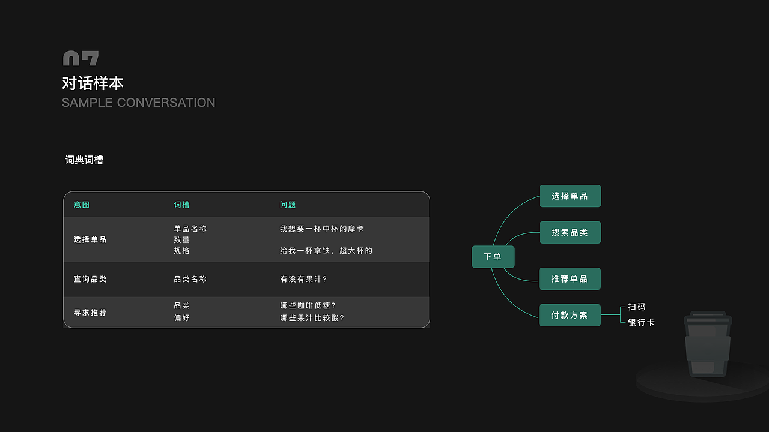Expand the 付款方案 branch
The image size is (769, 432).
[570, 315]
